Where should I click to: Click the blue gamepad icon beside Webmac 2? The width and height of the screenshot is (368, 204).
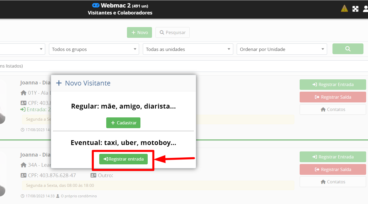[96, 5]
